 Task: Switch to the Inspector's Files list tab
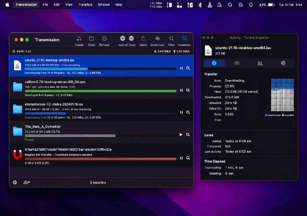coord(237,63)
